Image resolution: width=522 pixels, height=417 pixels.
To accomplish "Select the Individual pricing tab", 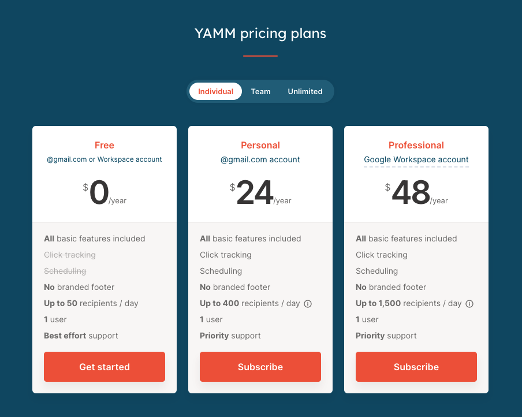I will coord(215,91).
